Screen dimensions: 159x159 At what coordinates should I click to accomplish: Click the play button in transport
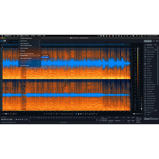pyautogui.click(x=20, y=119)
